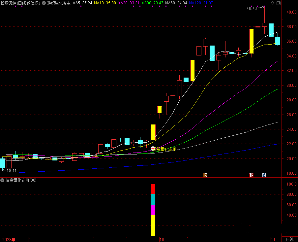Click the 财 financial report marker icon
This screenshot has width=298, height=242.
pyautogui.click(x=264, y=175)
